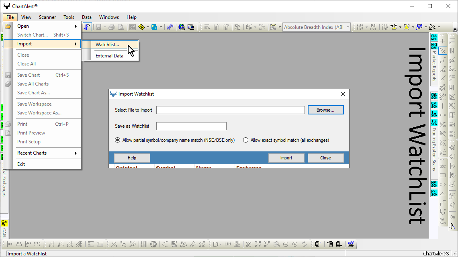
Task: Open the TS SCN scan icon
Action: [x=434, y=122]
